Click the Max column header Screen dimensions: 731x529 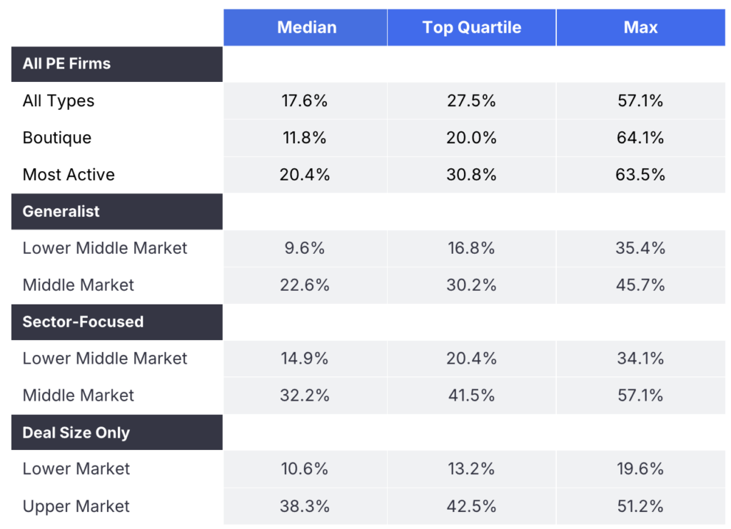pyautogui.click(x=640, y=28)
